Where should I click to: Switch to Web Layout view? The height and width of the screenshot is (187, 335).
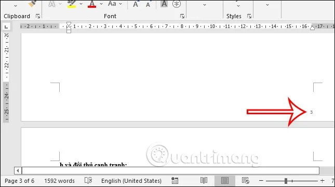click(x=246, y=181)
